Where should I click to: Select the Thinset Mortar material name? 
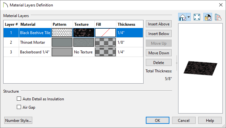click(33, 42)
